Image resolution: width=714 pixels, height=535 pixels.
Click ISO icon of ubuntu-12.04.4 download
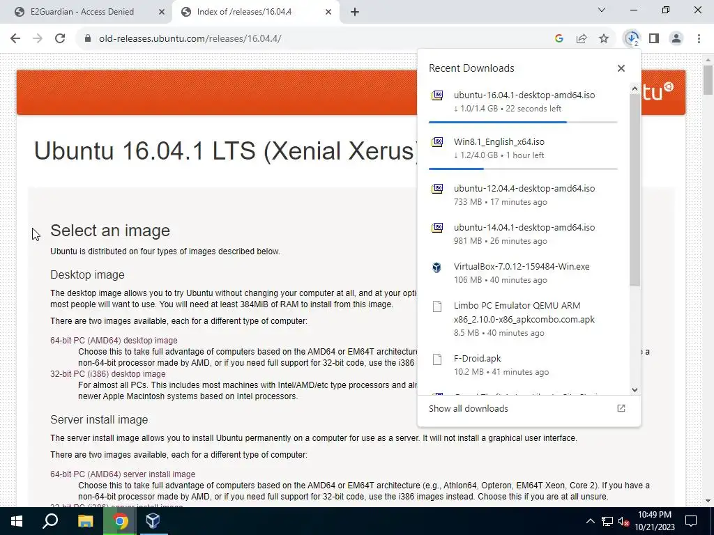pos(437,188)
